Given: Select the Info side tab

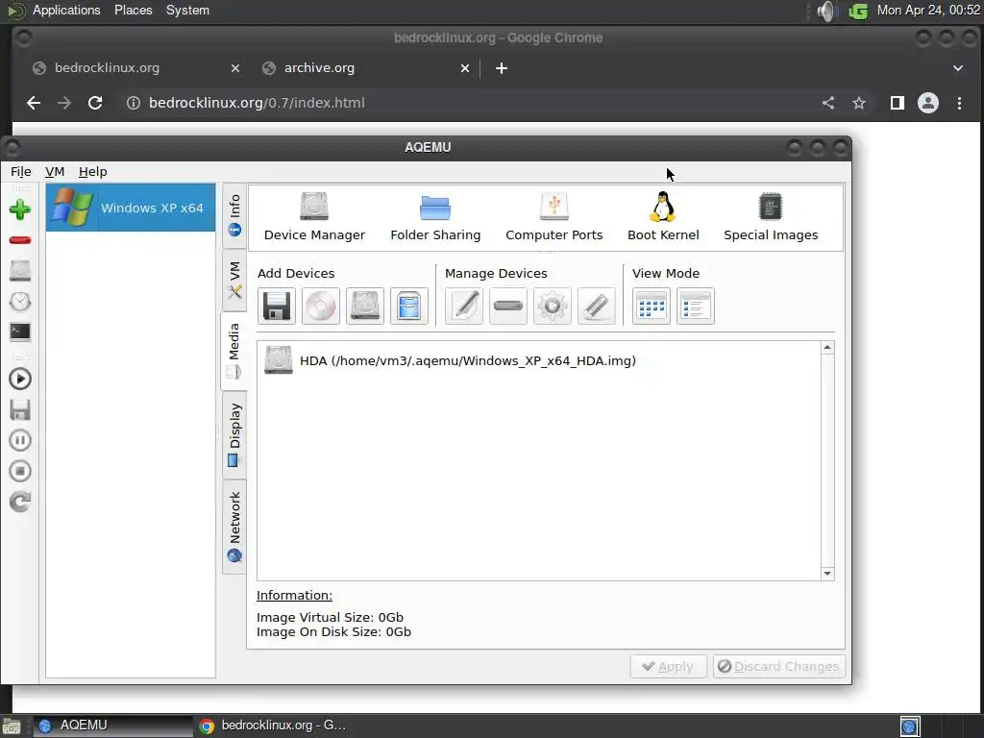Looking at the screenshot, I should (x=234, y=216).
